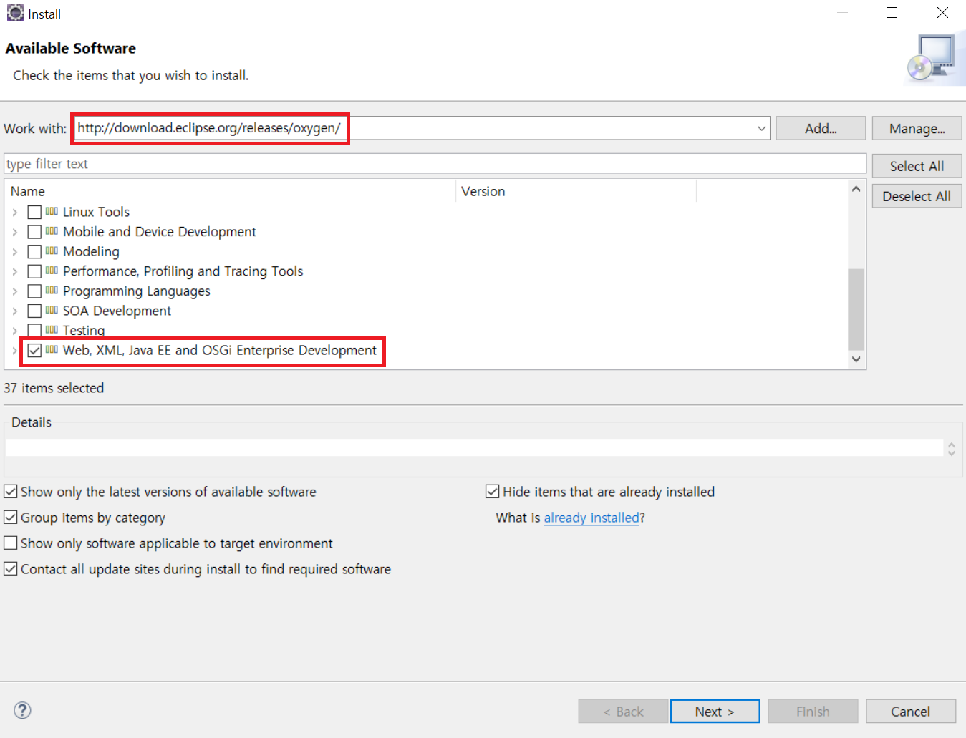Click the type filter text field
This screenshot has width=966, height=738.
click(x=435, y=164)
